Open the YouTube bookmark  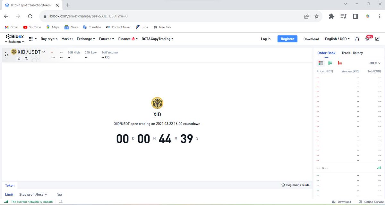pos(32,27)
